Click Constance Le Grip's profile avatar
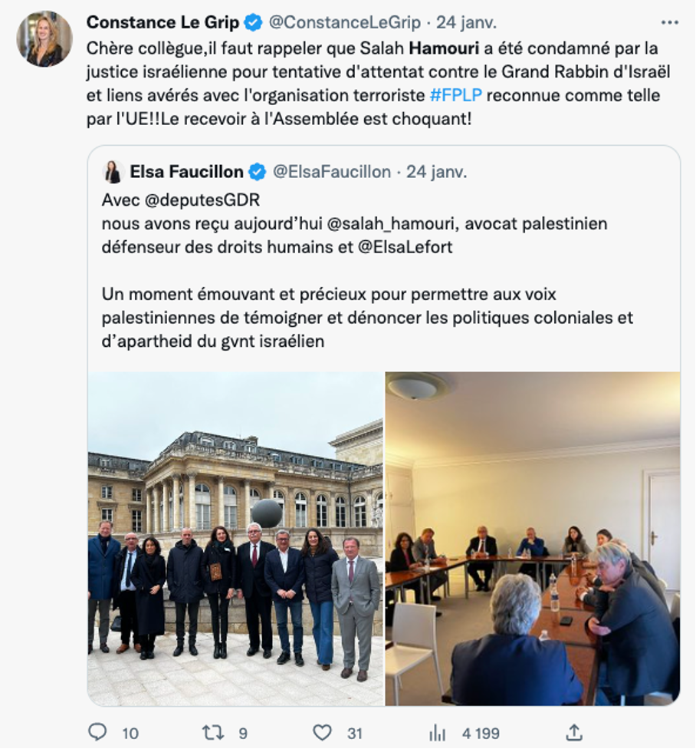 (x=44, y=39)
